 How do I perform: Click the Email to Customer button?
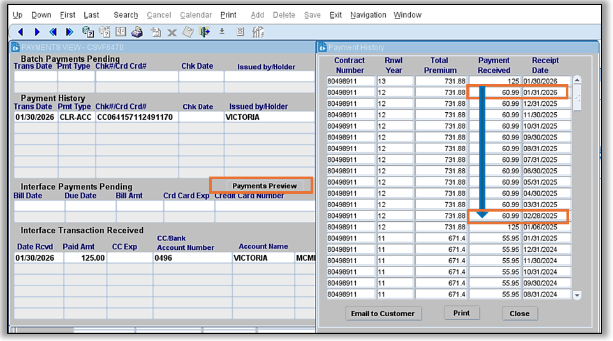383,313
